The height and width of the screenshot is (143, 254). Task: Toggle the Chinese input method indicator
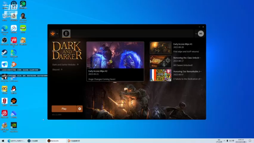[233, 141]
